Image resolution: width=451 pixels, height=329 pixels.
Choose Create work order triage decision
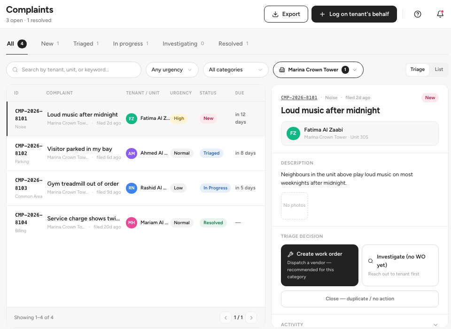319,265
